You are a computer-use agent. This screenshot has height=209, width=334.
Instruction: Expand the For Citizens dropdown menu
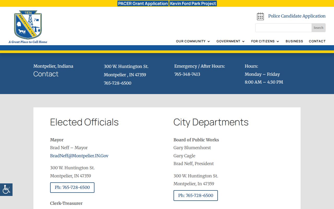(265, 41)
